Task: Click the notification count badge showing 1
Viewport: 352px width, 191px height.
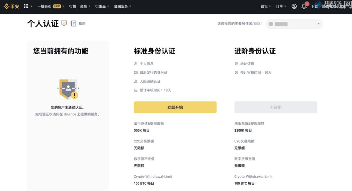Action: point(307,4)
